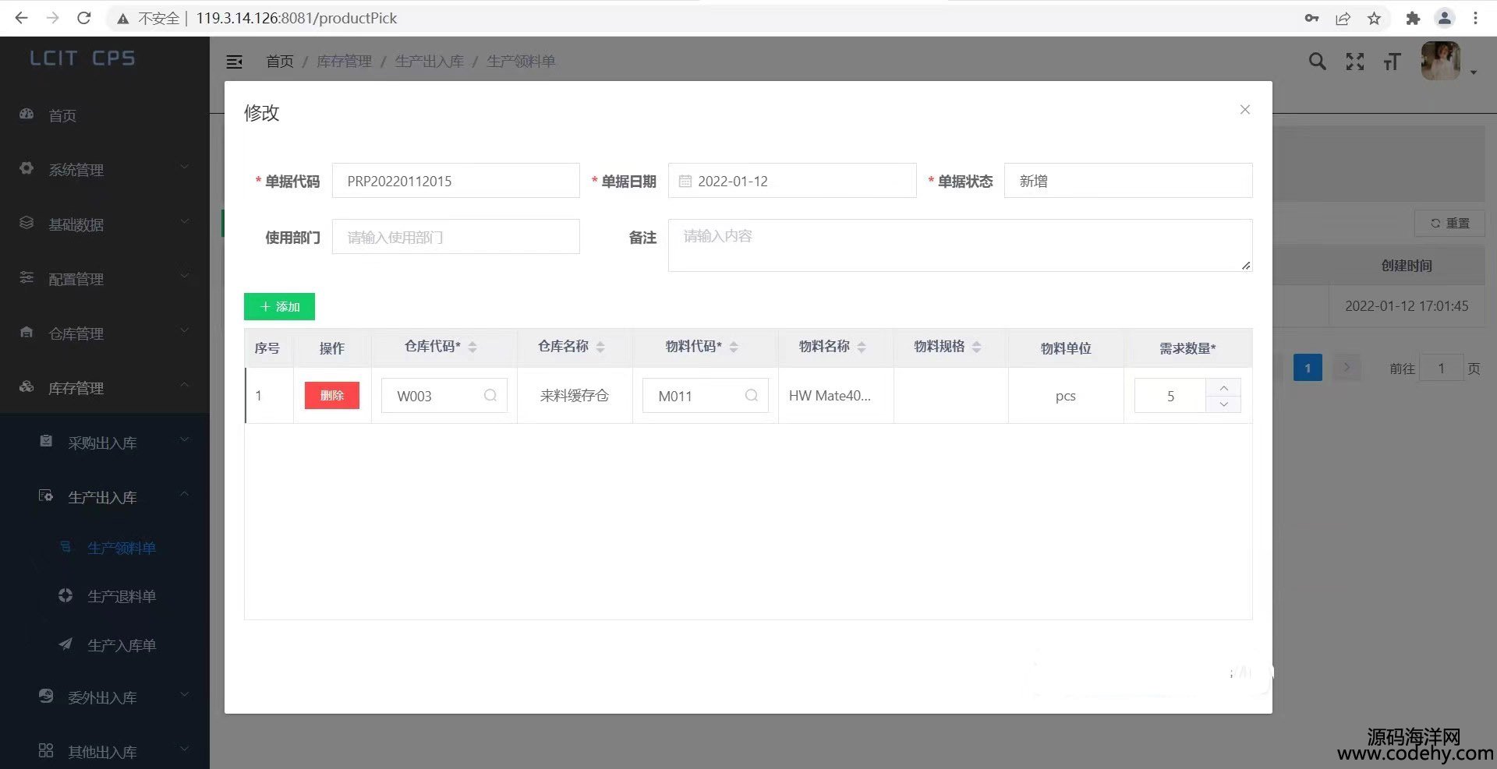Collapse the 生产出入库 submenu
Viewport: 1497px width, 769px height.
(x=104, y=496)
